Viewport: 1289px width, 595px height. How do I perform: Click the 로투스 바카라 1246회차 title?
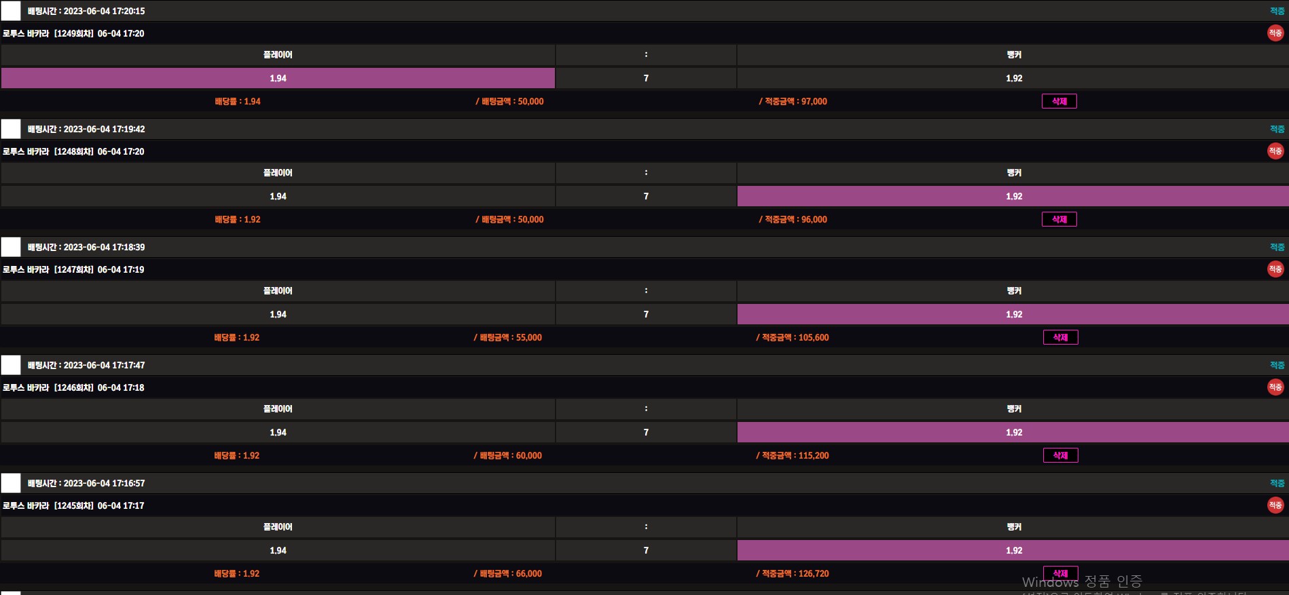tap(73, 387)
